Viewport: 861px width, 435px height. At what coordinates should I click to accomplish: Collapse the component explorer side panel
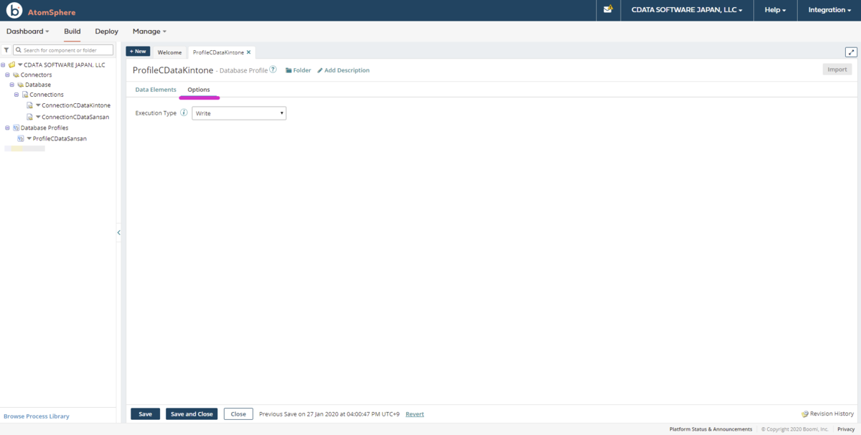click(118, 233)
